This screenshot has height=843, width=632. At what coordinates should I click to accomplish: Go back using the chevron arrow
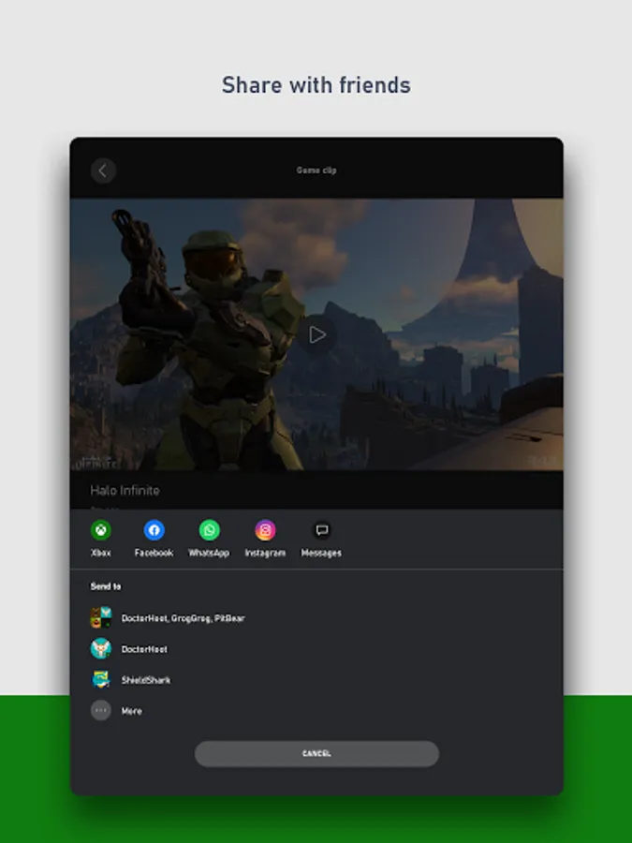point(103,170)
